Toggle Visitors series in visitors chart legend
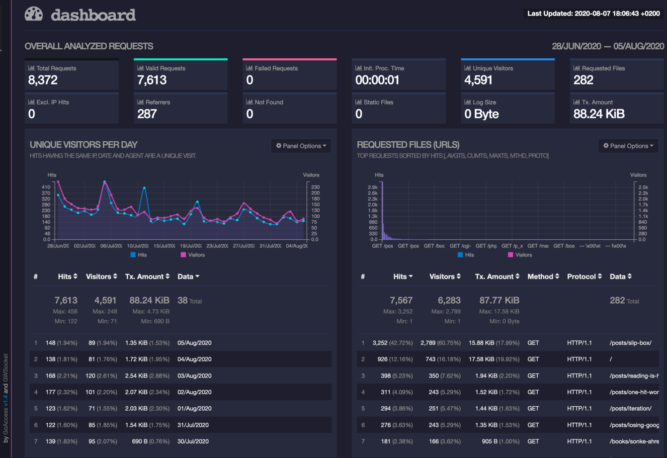This screenshot has width=667, height=458. (x=193, y=255)
